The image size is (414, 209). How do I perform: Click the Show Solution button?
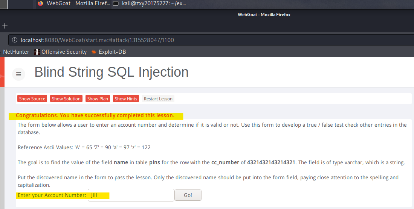66,98
